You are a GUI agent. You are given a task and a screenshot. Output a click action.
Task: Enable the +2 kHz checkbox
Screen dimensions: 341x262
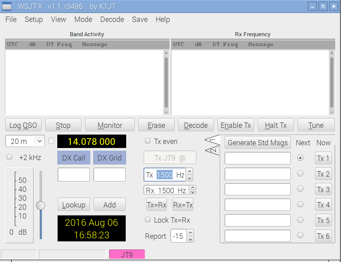click(x=9, y=157)
